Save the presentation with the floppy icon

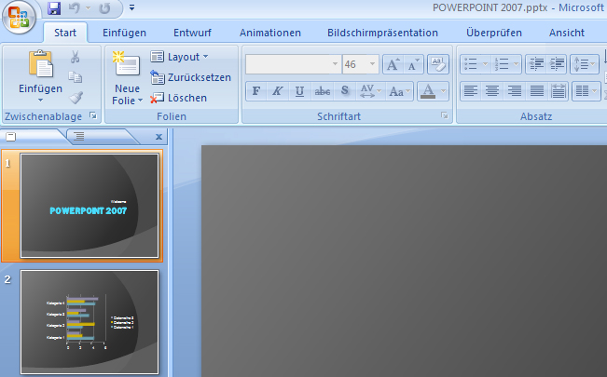click(x=54, y=8)
